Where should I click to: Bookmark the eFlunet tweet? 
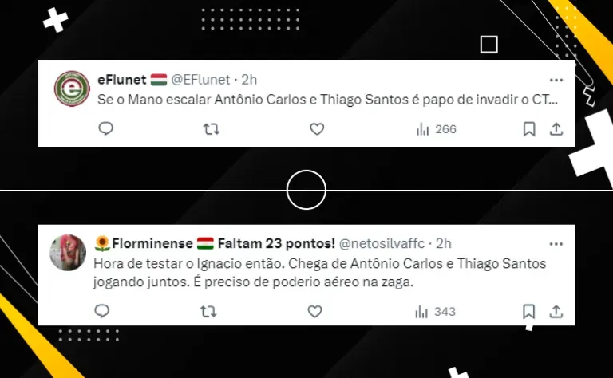(x=529, y=129)
